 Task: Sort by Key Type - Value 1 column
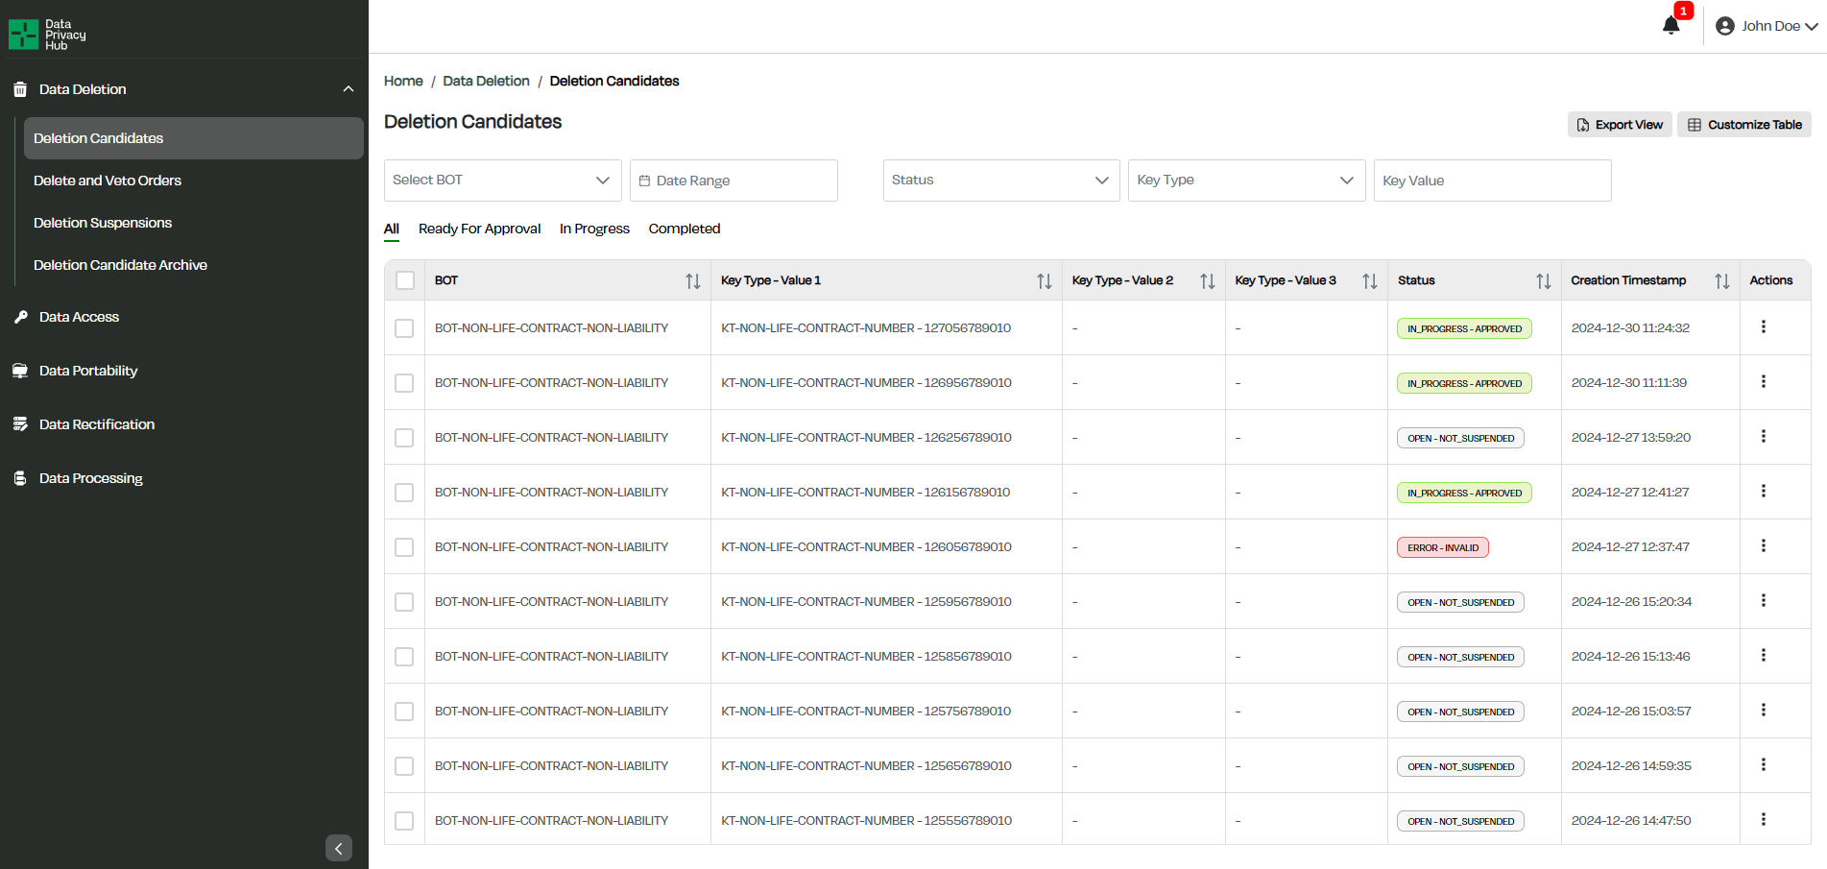(1044, 281)
